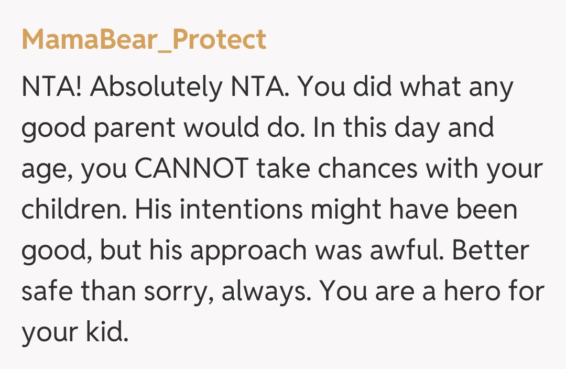Click the phrase "In this day and"
The height and width of the screenshot is (369, 566).
click(404, 128)
